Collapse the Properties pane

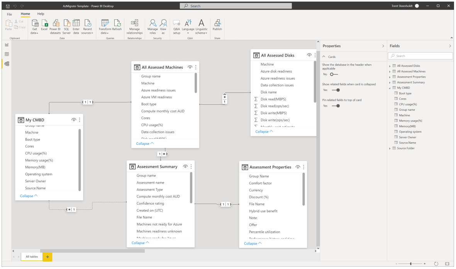(x=383, y=46)
